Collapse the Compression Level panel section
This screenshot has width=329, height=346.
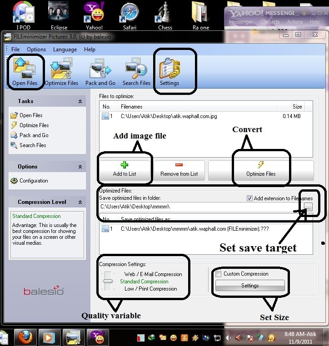coord(80,203)
